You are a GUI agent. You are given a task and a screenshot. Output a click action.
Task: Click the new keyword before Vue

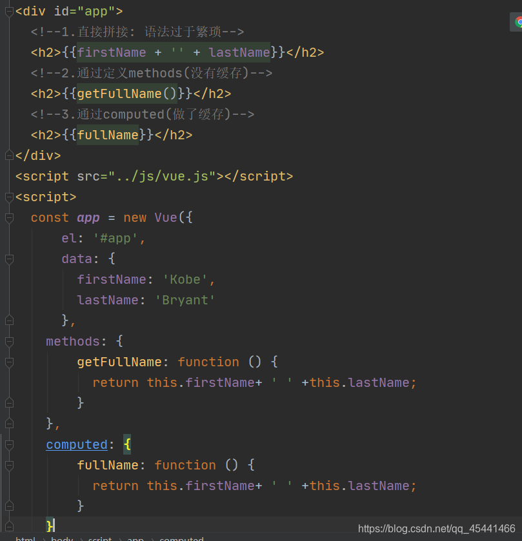pos(135,218)
